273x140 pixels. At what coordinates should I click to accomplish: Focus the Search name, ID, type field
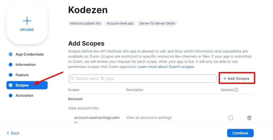[144, 79]
